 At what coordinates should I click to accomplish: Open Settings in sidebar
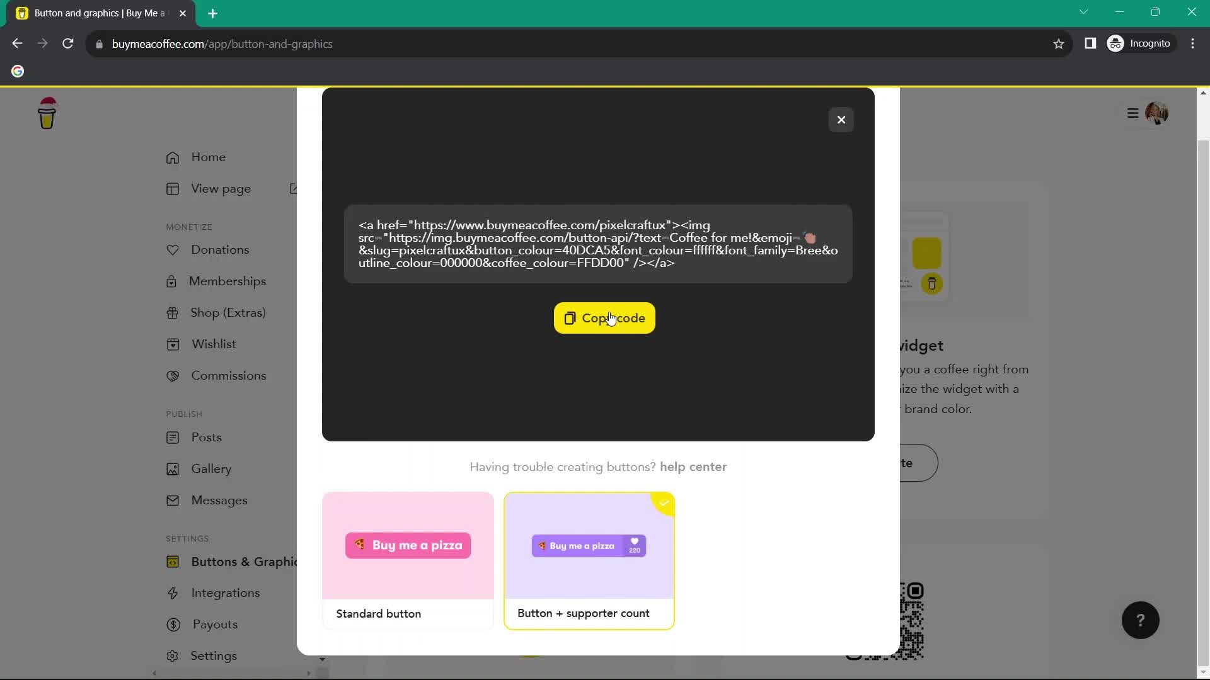214,655
